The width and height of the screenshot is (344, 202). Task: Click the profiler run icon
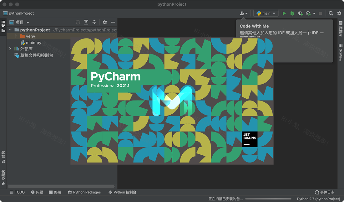(308, 13)
